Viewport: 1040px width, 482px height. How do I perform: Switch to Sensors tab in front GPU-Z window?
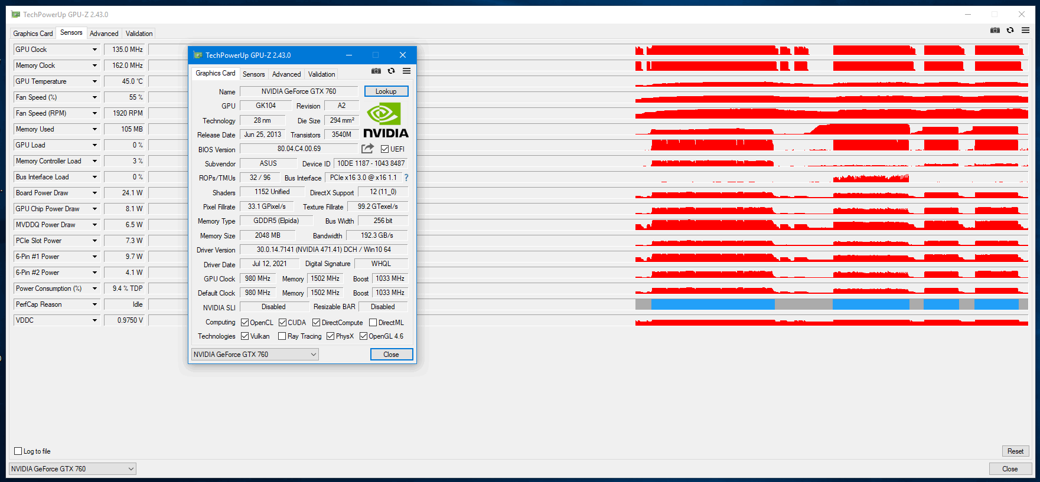(253, 74)
